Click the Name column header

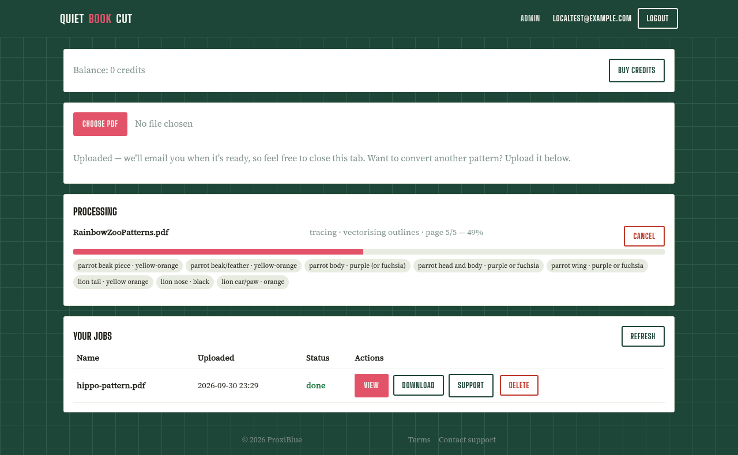coord(88,358)
